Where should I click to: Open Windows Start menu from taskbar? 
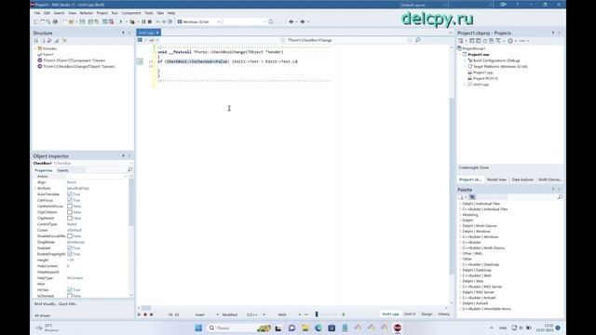pyautogui.click(x=198, y=328)
